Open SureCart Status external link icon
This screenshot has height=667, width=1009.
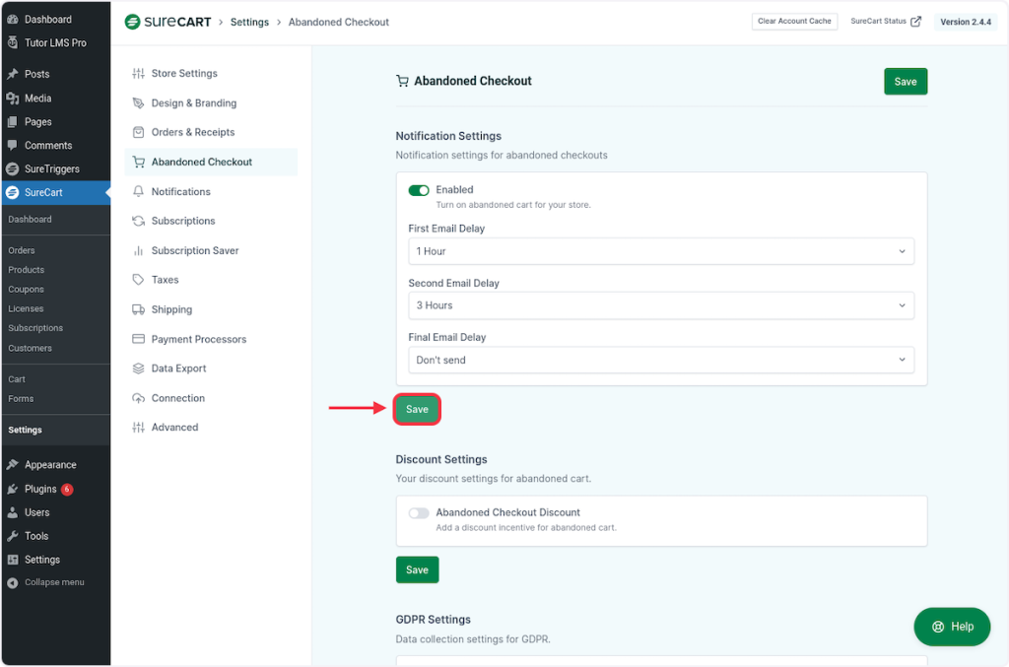(x=915, y=22)
